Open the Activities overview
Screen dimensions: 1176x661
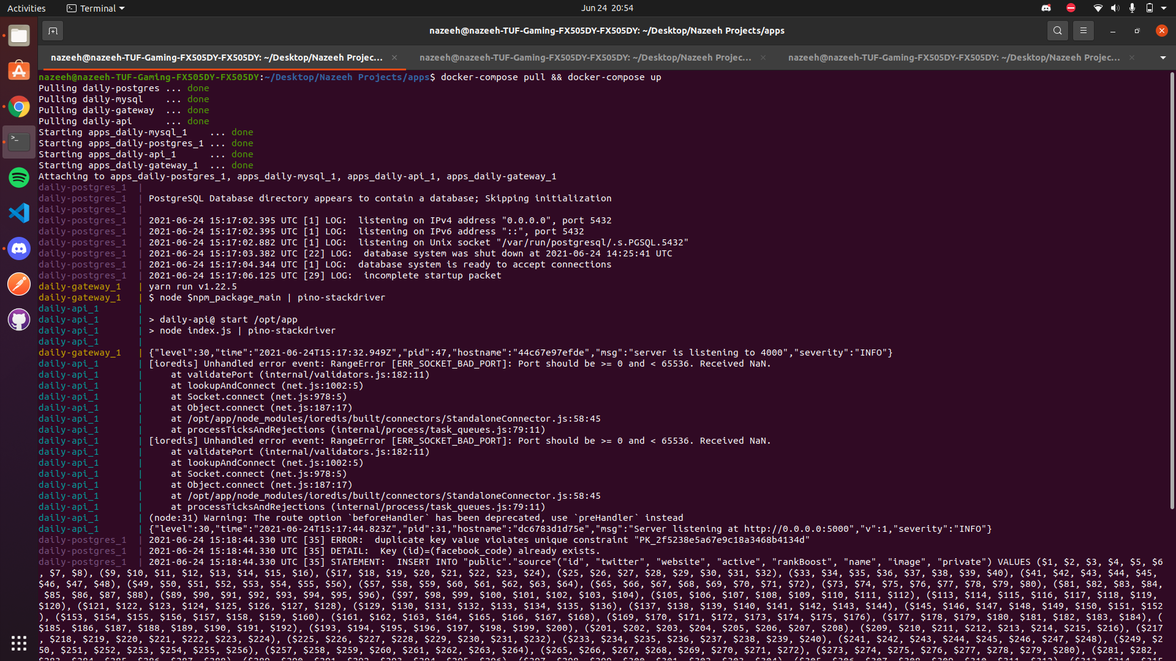coord(26,8)
